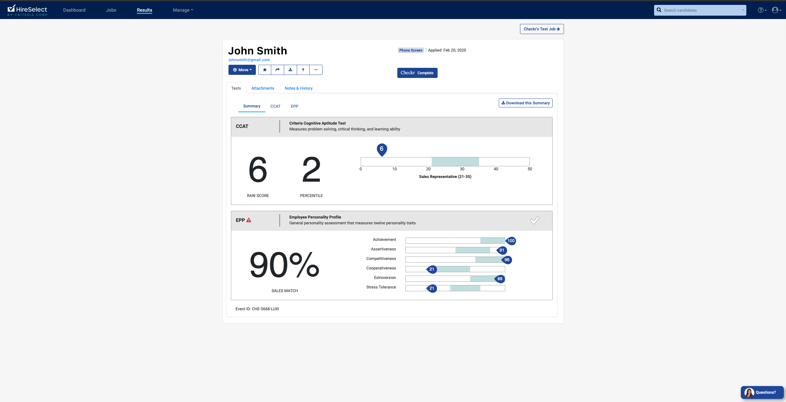Image resolution: width=786 pixels, height=402 pixels.
Task: Switch to Notes & History tab
Action: point(299,88)
